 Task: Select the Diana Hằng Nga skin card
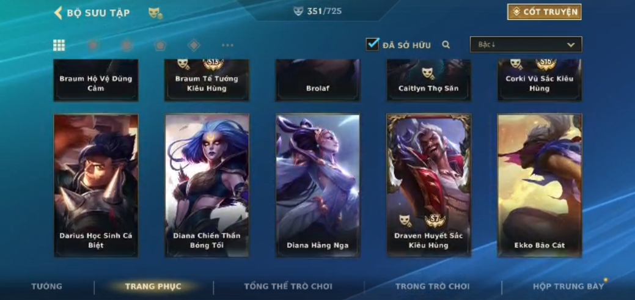(318, 185)
